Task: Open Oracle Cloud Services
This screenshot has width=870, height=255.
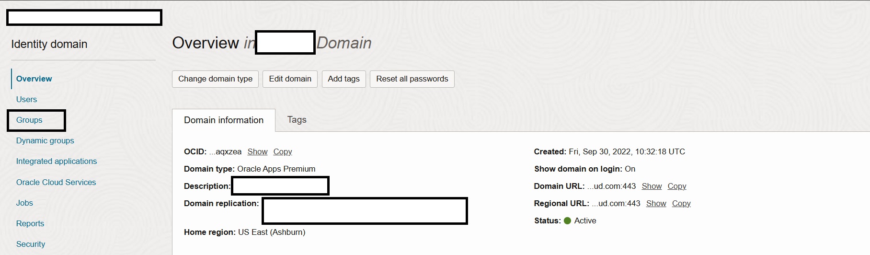Action: 56,182
